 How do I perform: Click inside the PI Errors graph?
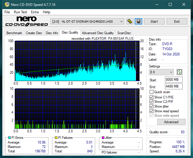click(x=77, y=61)
